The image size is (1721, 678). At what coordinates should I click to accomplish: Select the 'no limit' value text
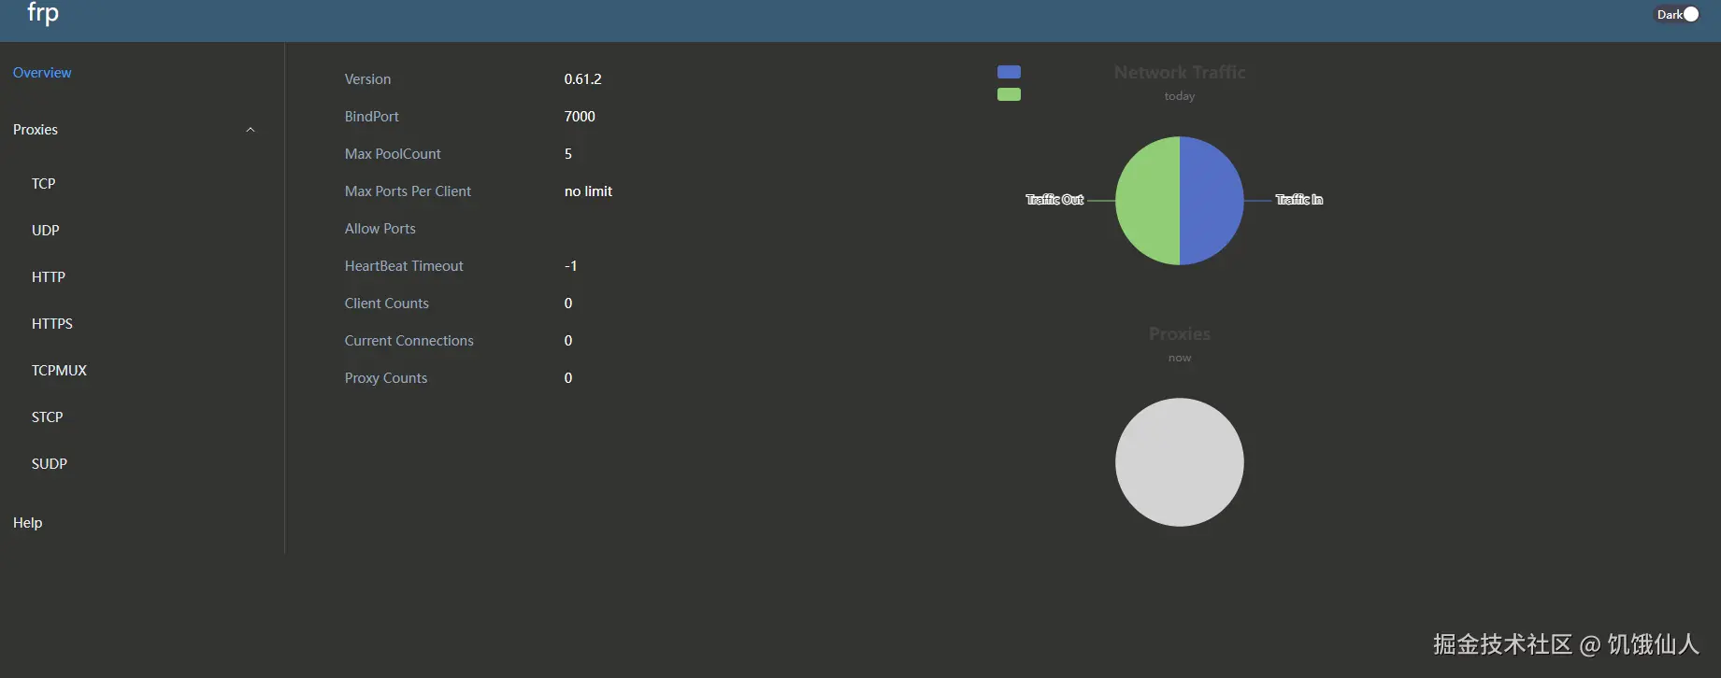coord(588,191)
